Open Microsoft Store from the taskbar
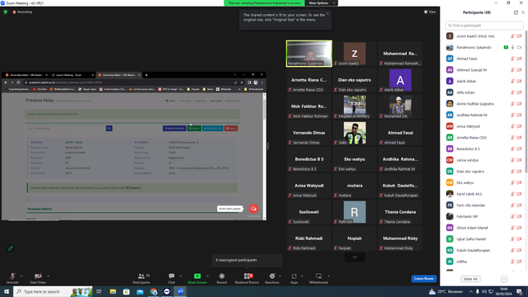 126,291
